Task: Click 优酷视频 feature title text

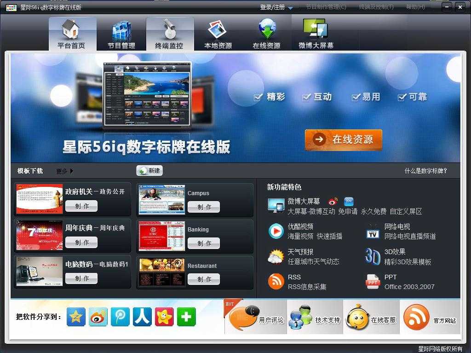Action: pos(300,226)
